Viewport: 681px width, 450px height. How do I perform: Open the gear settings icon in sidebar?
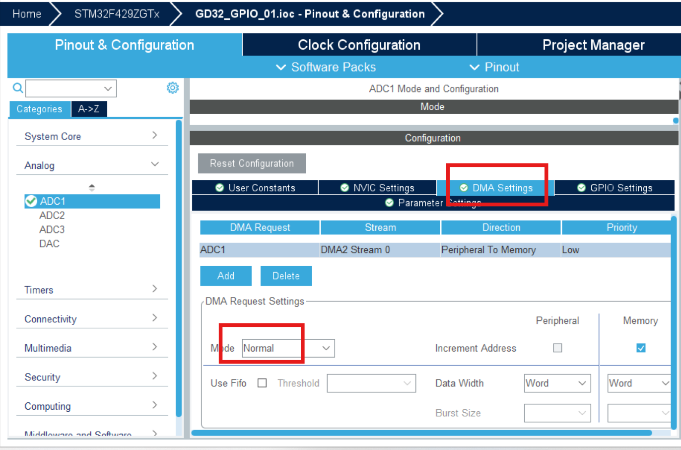click(172, 88)
